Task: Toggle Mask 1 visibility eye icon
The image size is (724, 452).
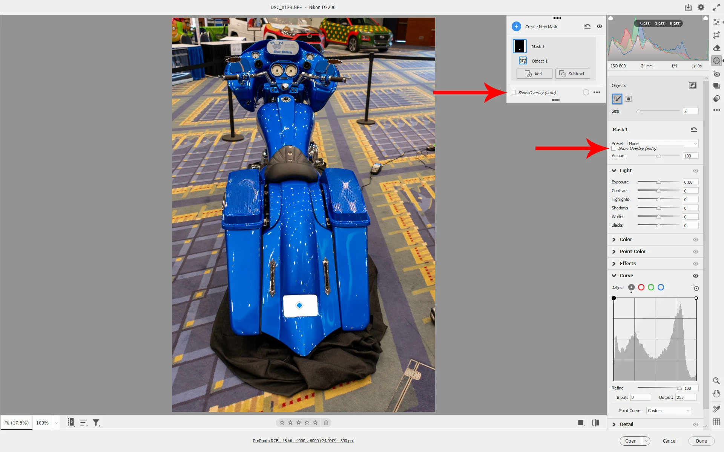Action: (x=600, y=26)
